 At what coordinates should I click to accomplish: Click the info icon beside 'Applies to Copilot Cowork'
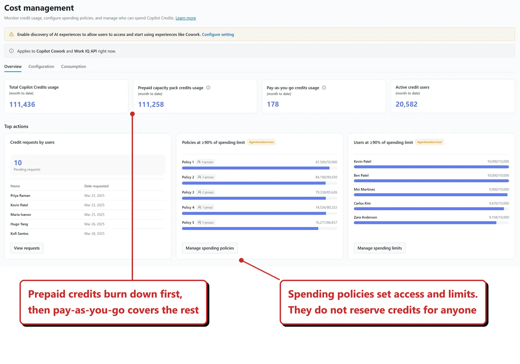[11, 51]
